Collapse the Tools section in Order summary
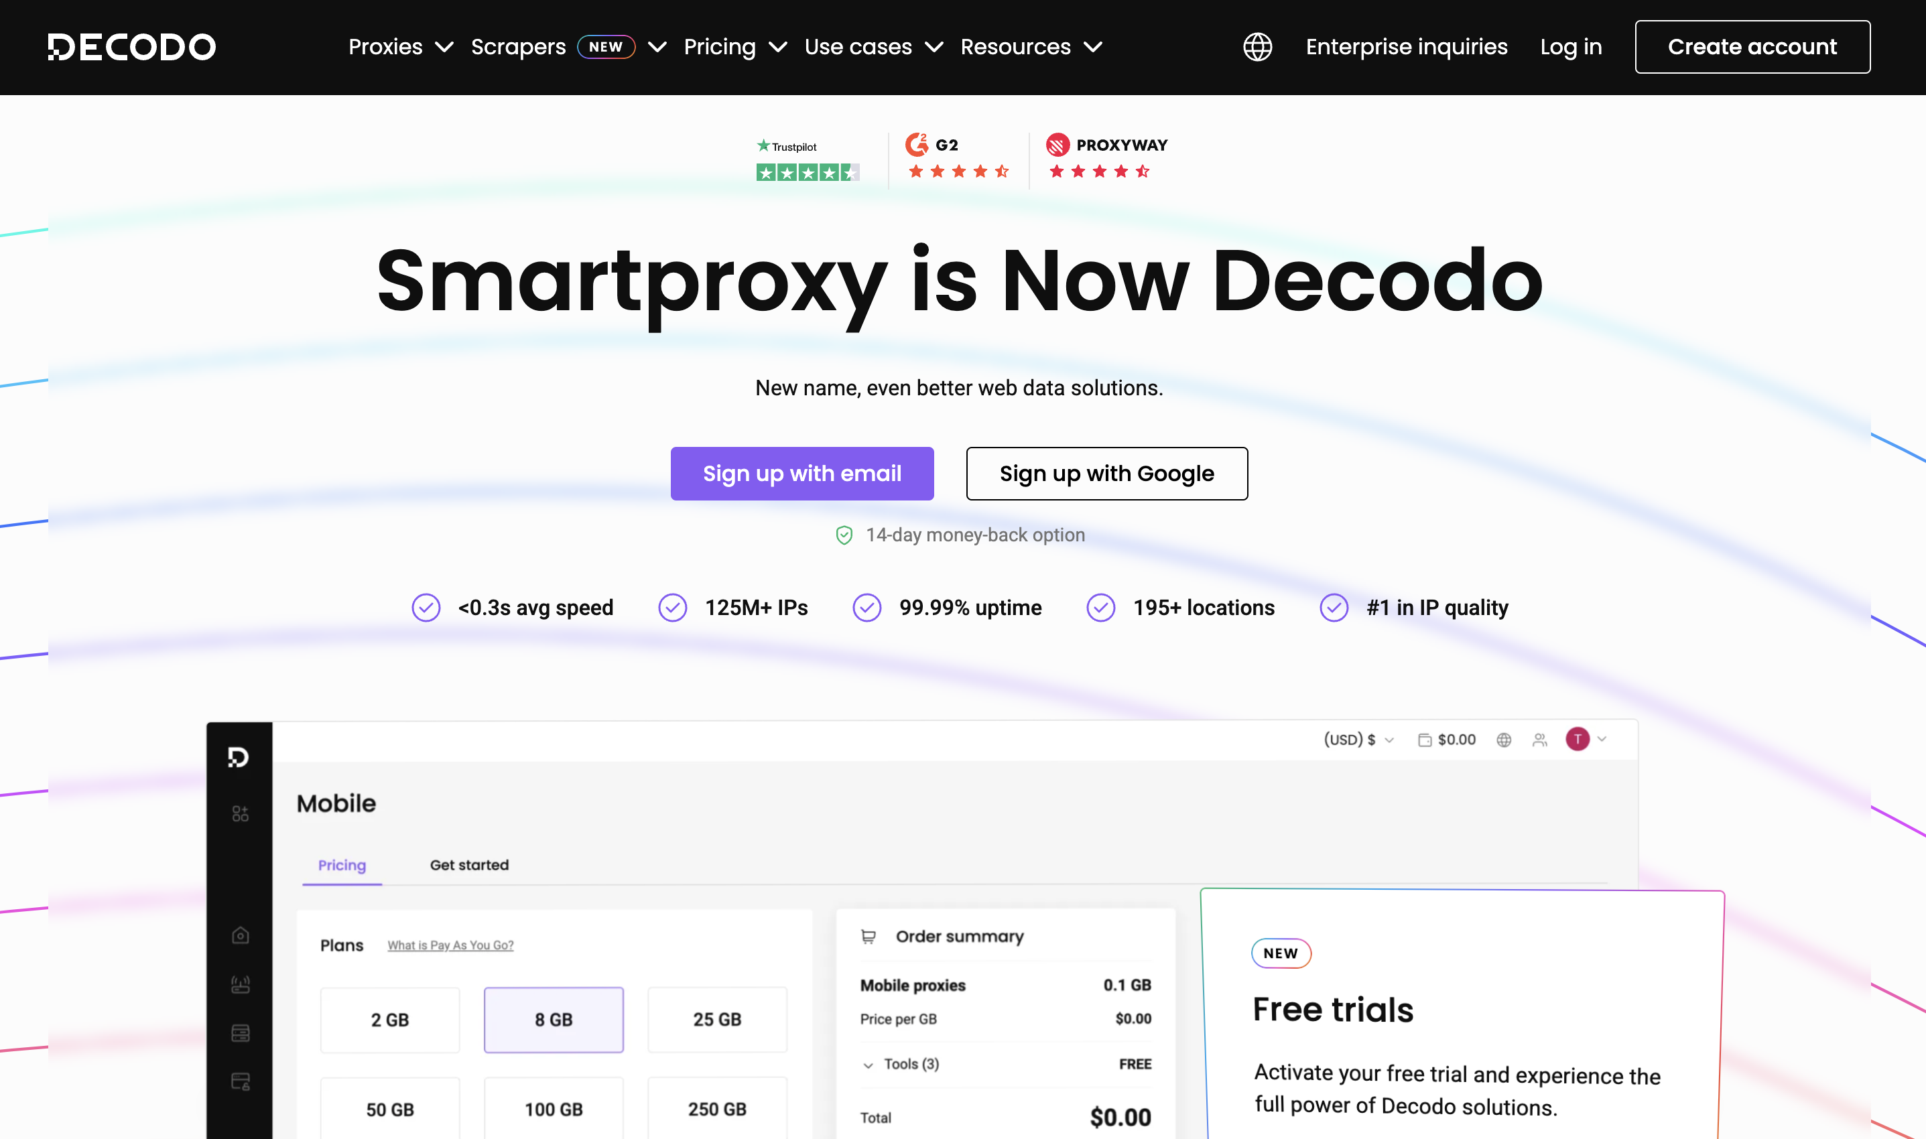 [x=869, y=1065]
